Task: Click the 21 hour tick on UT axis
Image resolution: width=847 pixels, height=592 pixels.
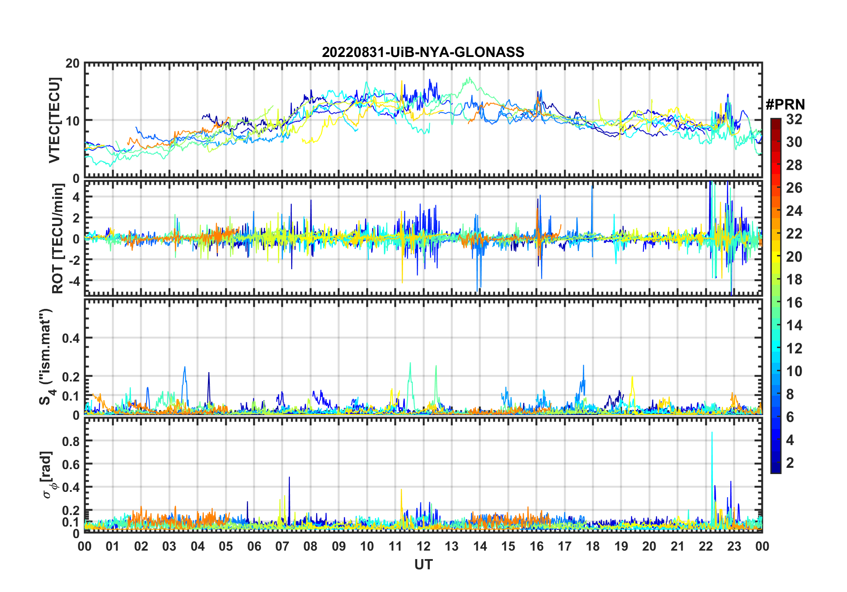Action: tap(678, 547)
